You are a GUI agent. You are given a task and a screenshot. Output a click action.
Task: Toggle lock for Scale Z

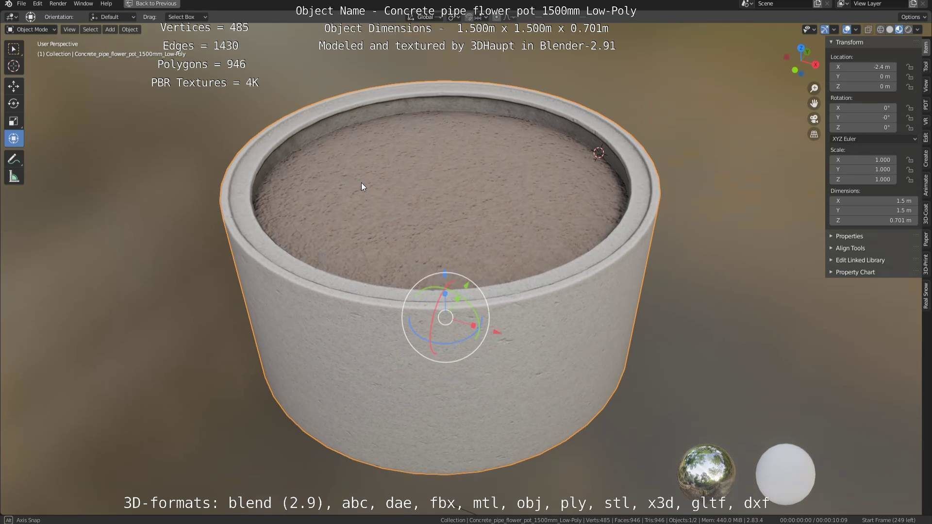click(910, 180)
